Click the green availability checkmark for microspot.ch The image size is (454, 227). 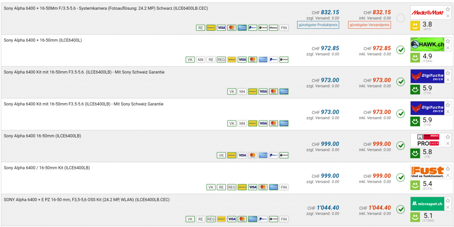(400, 210)
